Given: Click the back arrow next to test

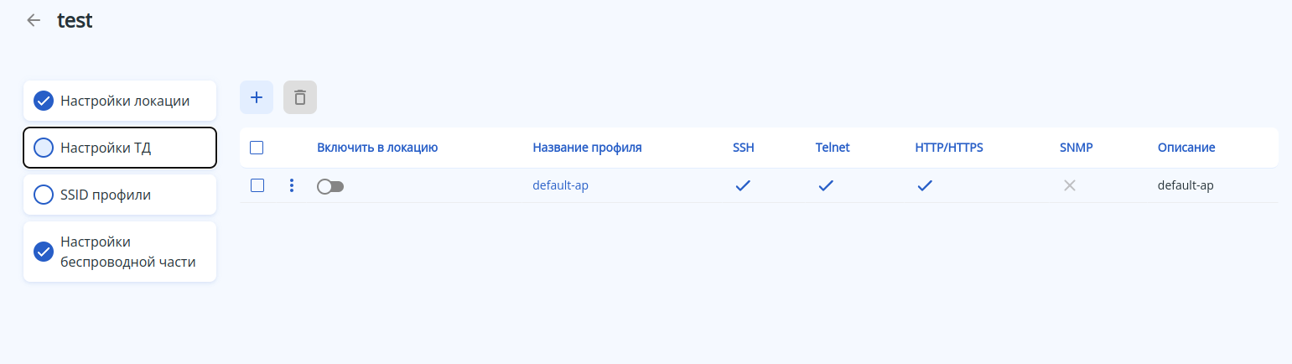Looking at the screenshot, I should [x=34, y=21].
